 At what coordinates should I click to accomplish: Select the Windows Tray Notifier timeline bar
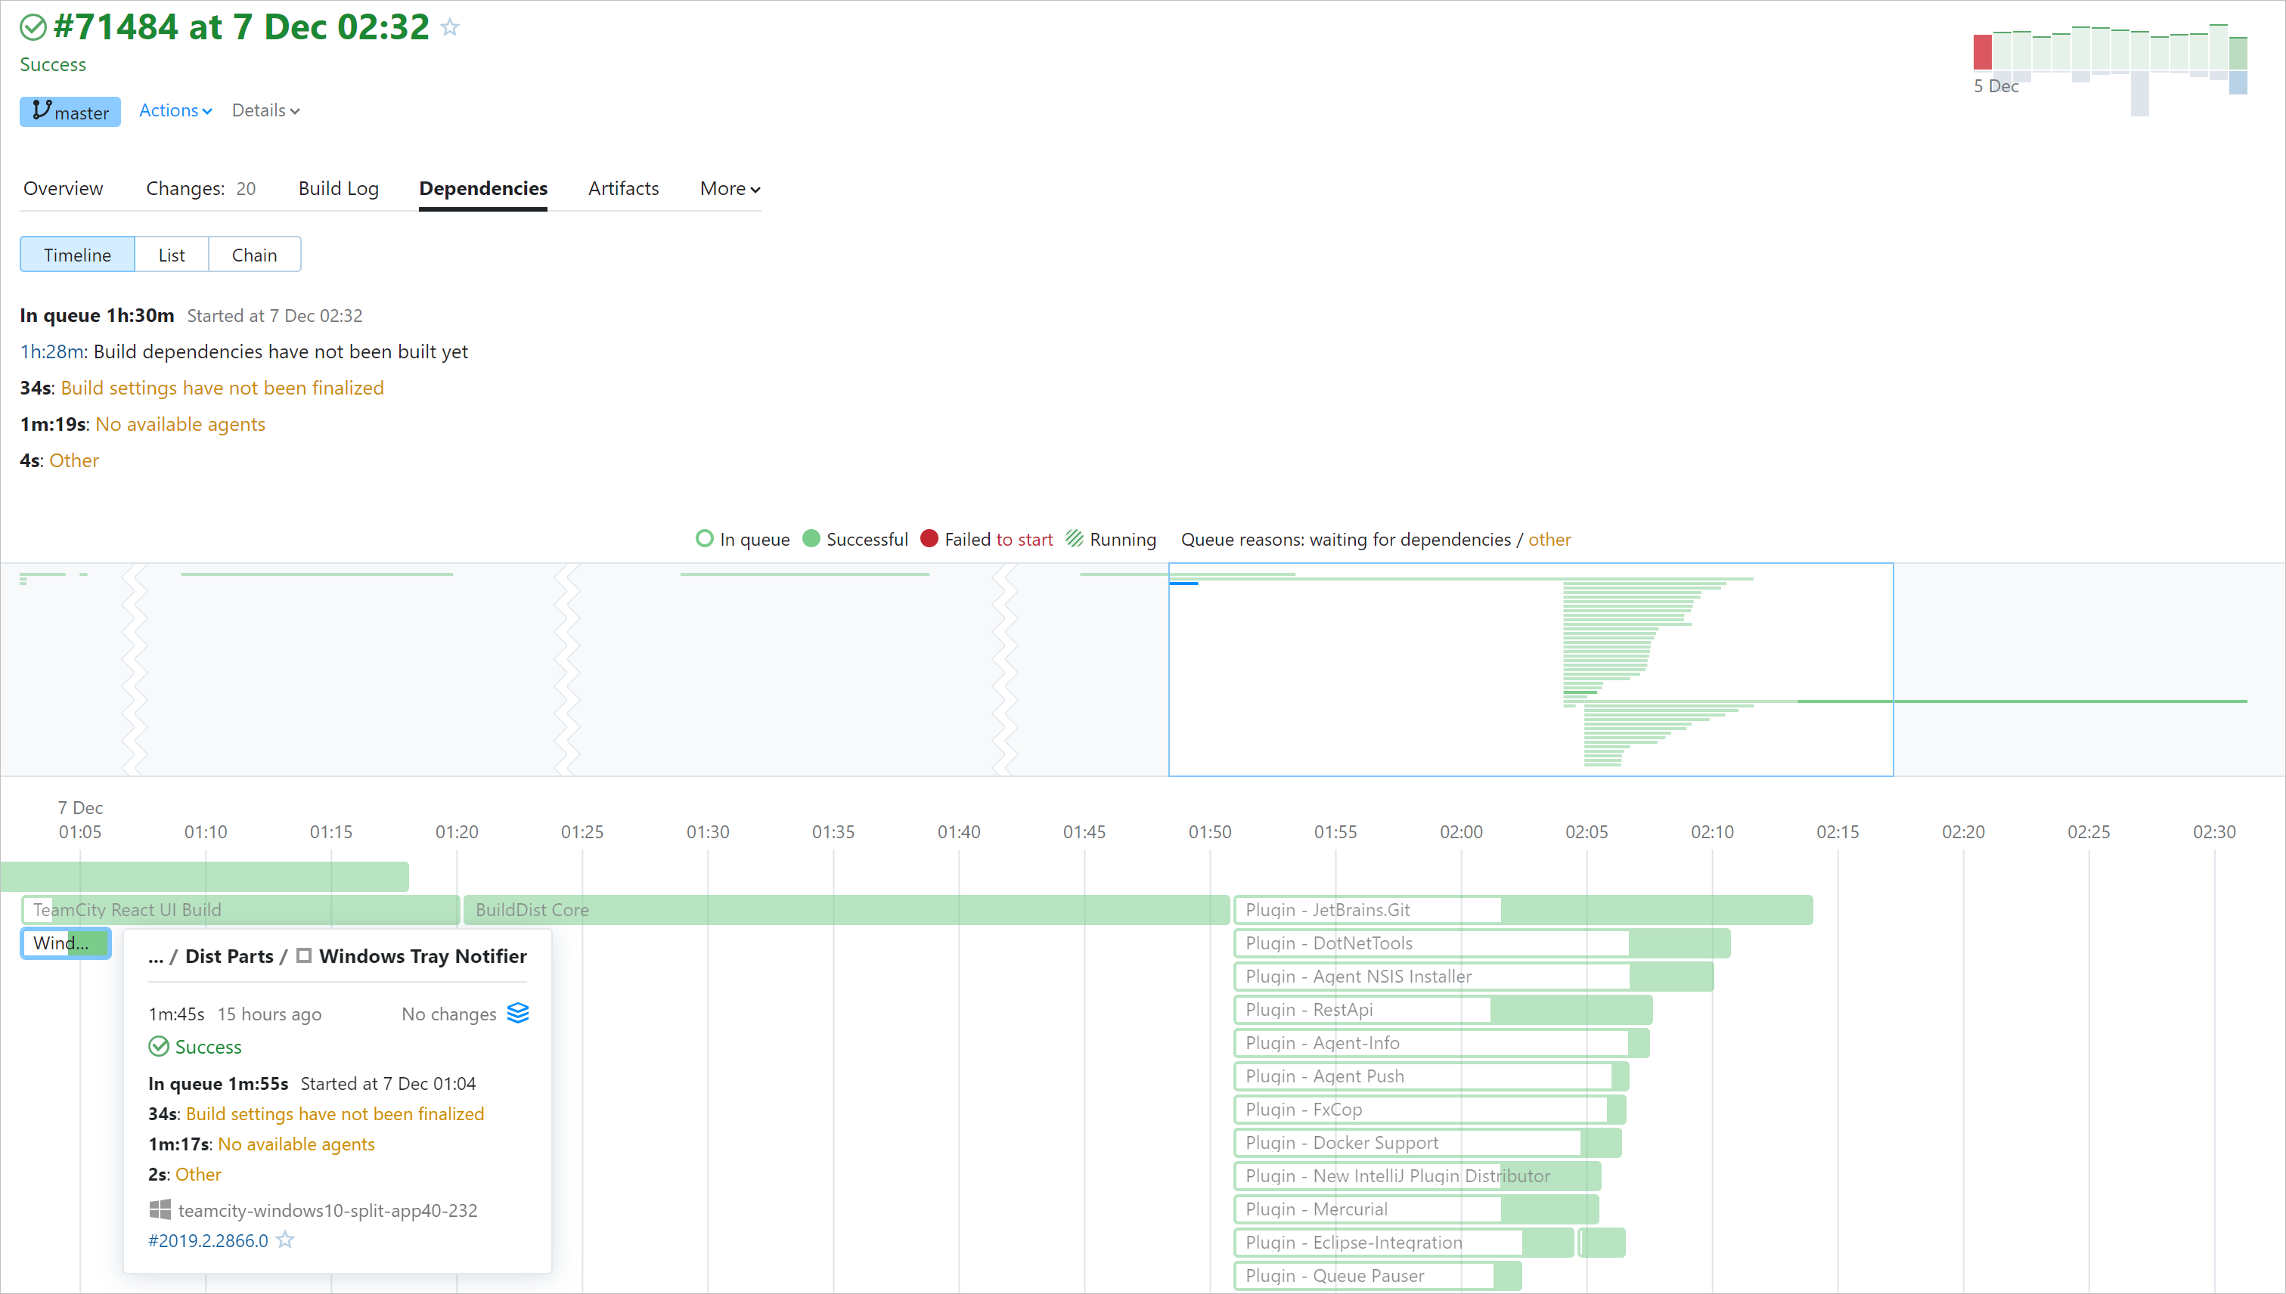click(x=66, y=943)
